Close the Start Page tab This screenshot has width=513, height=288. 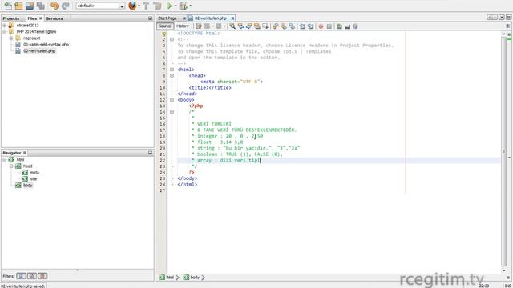[x=184, y=18]
